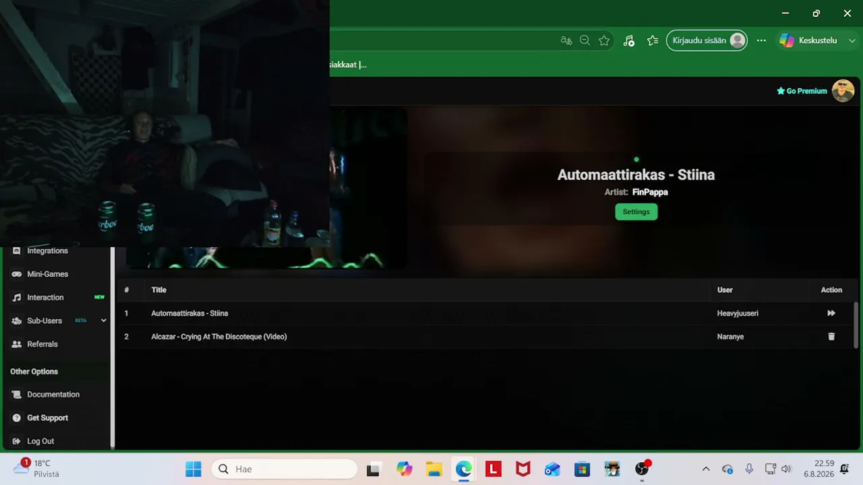Image resolution: width=863 pixels, height=485 pixels.
Task: Show hidden system tray icons
Action: coord(706,469)
